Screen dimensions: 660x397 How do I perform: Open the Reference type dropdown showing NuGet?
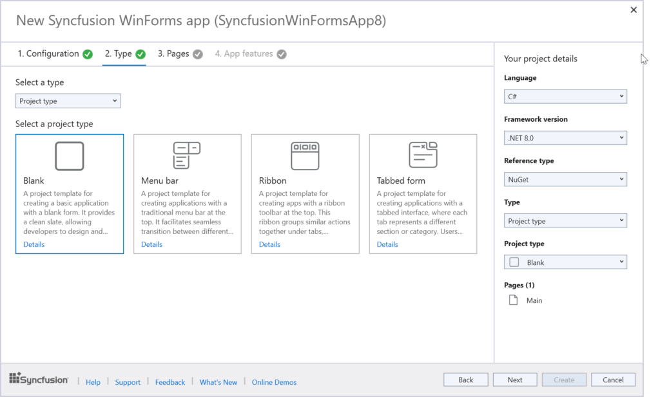565,179
